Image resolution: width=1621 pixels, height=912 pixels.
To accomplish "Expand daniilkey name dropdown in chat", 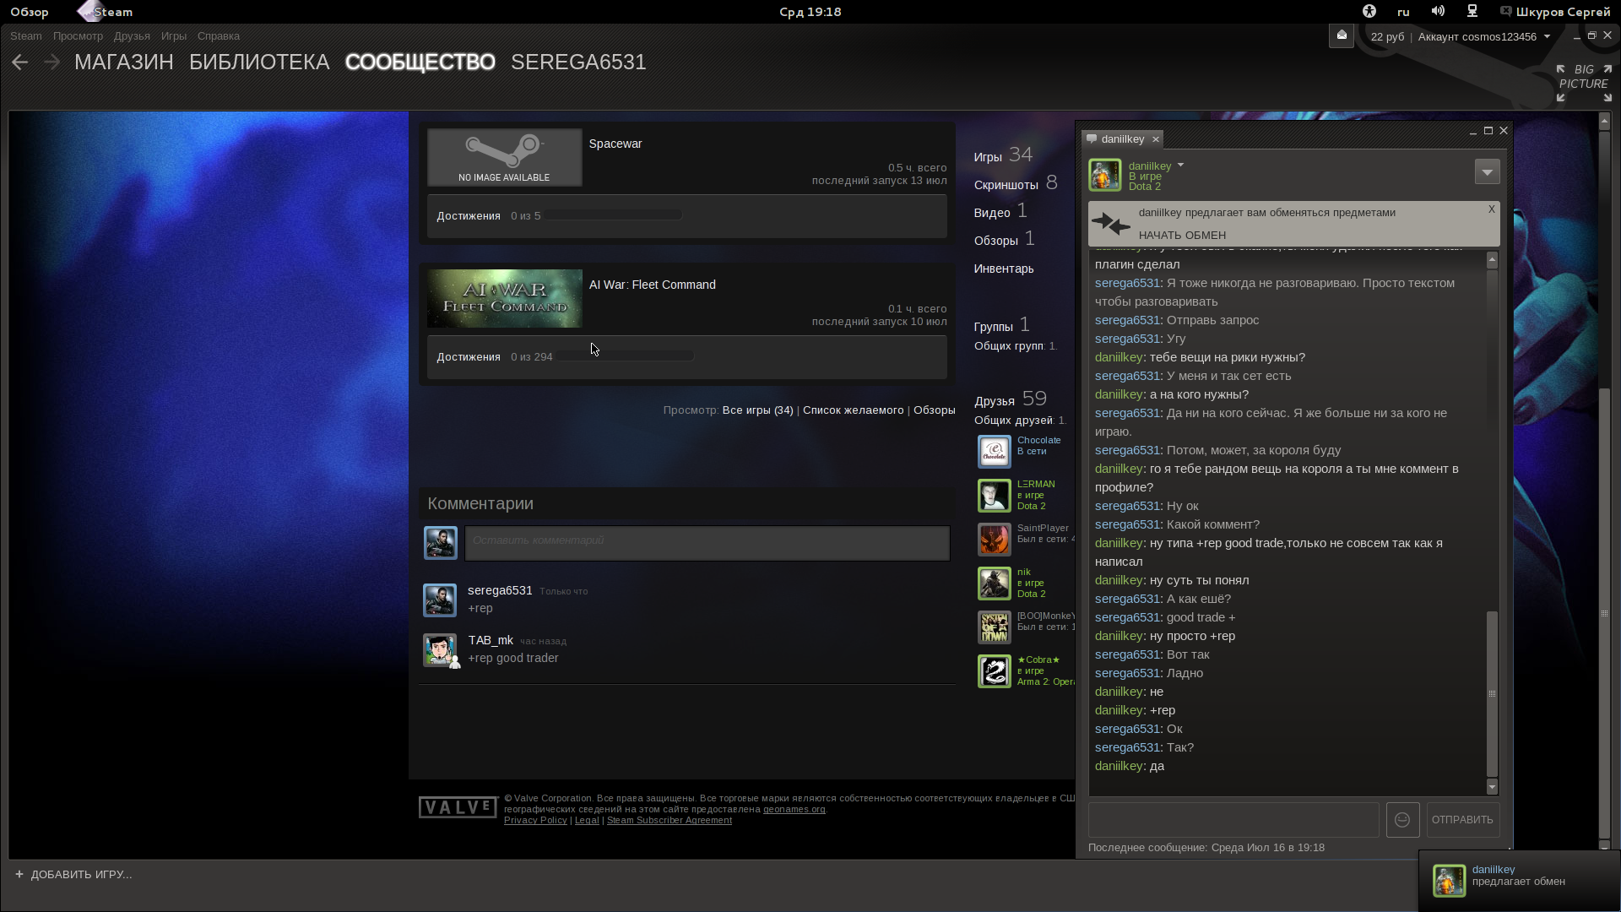I will point(1180,166).
